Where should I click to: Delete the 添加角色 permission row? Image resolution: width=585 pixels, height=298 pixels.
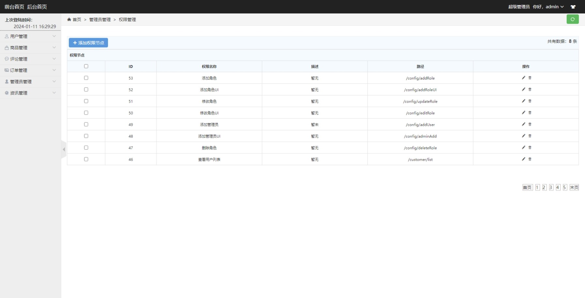coord(530,78)
